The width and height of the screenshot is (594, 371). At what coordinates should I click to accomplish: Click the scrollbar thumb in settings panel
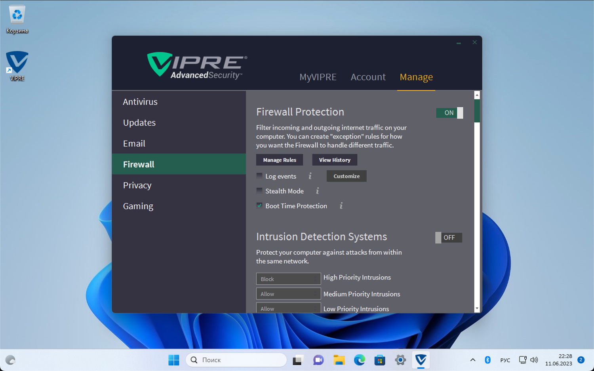click(477, 111)
